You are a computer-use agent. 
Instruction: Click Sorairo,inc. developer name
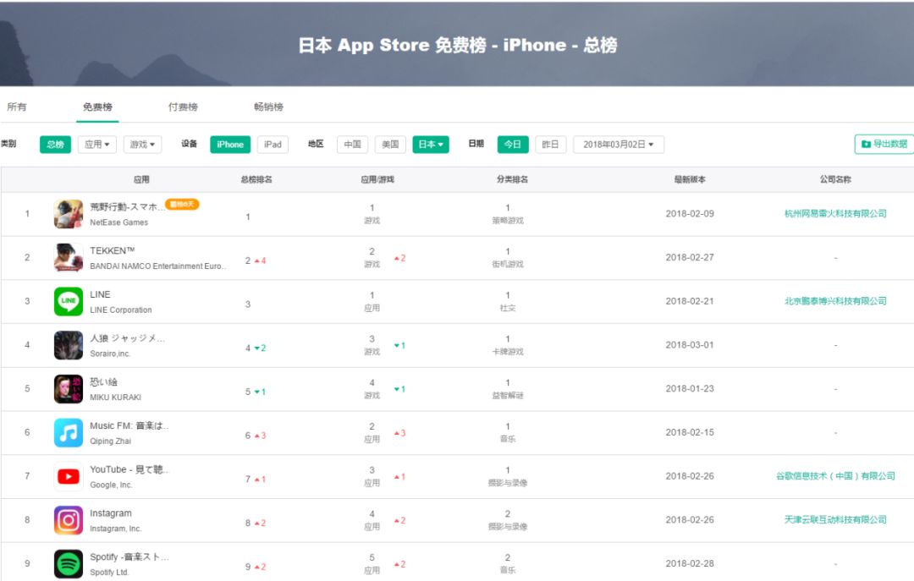click(x=110, y=354)
